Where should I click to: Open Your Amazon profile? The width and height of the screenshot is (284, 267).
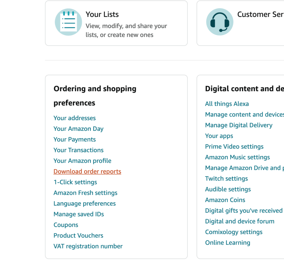click(82, 161)
